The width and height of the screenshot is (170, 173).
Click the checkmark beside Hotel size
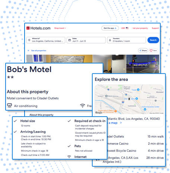coord(15,121)
